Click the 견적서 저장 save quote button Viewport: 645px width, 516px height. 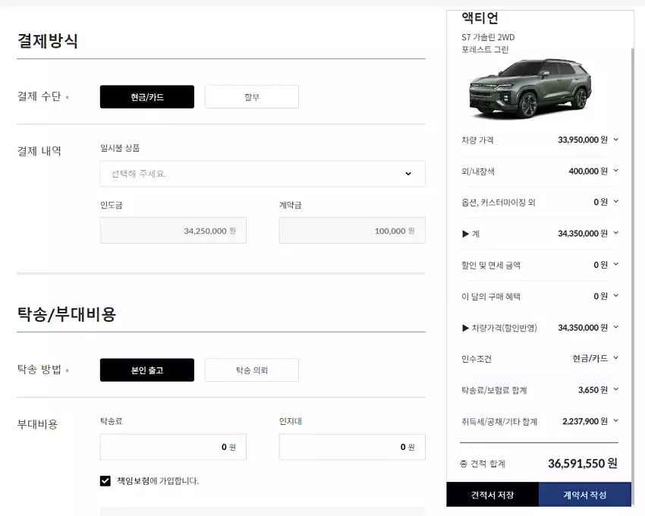[492, 494]
